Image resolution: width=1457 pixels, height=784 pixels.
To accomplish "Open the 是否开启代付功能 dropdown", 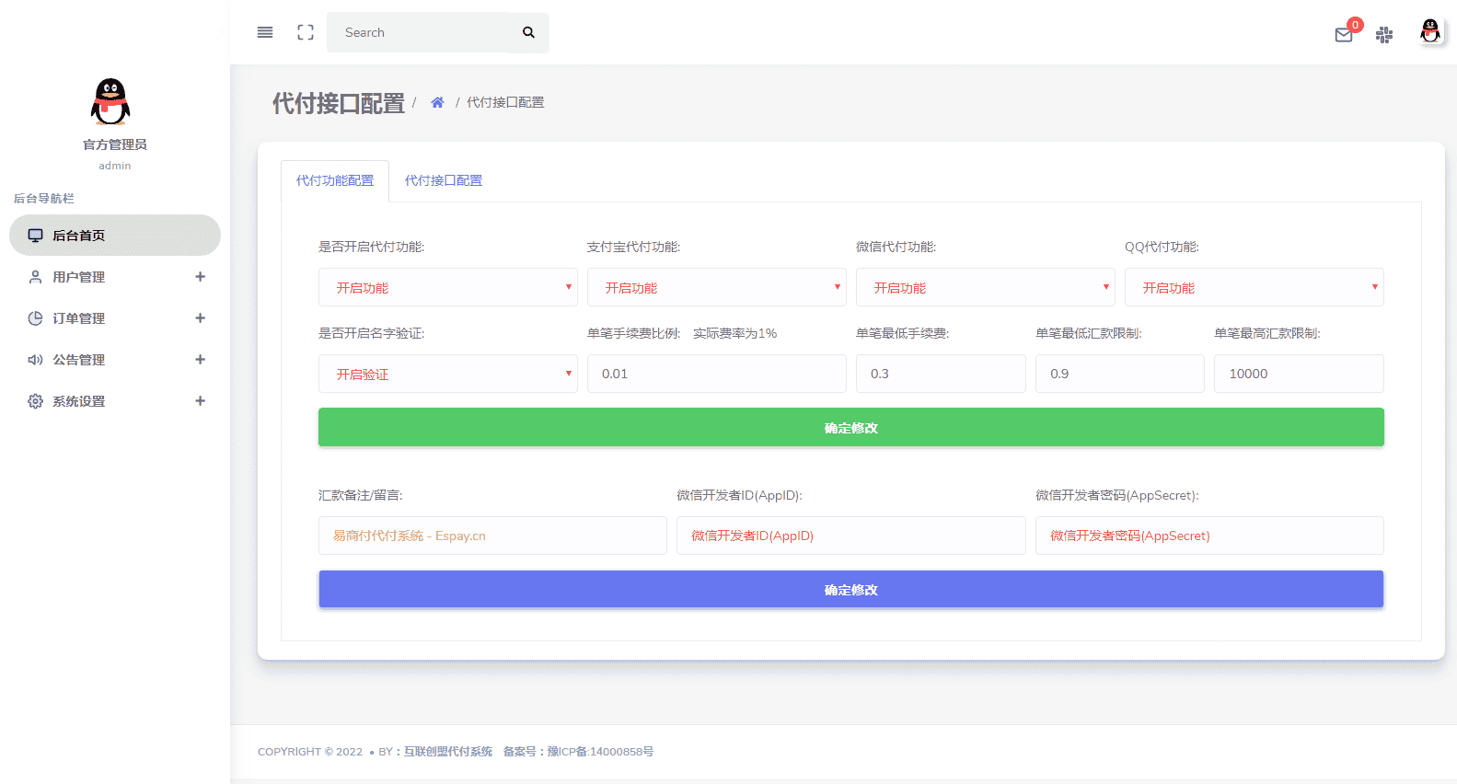I will pos(447,287).
